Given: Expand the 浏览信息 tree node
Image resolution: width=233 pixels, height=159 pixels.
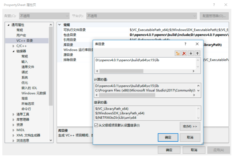Looking at the screenshot, I should coord(13,141).
